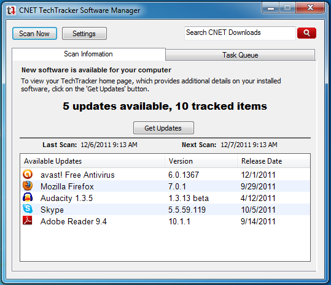Focus the Search CNET Downloads field

(240, 33)
